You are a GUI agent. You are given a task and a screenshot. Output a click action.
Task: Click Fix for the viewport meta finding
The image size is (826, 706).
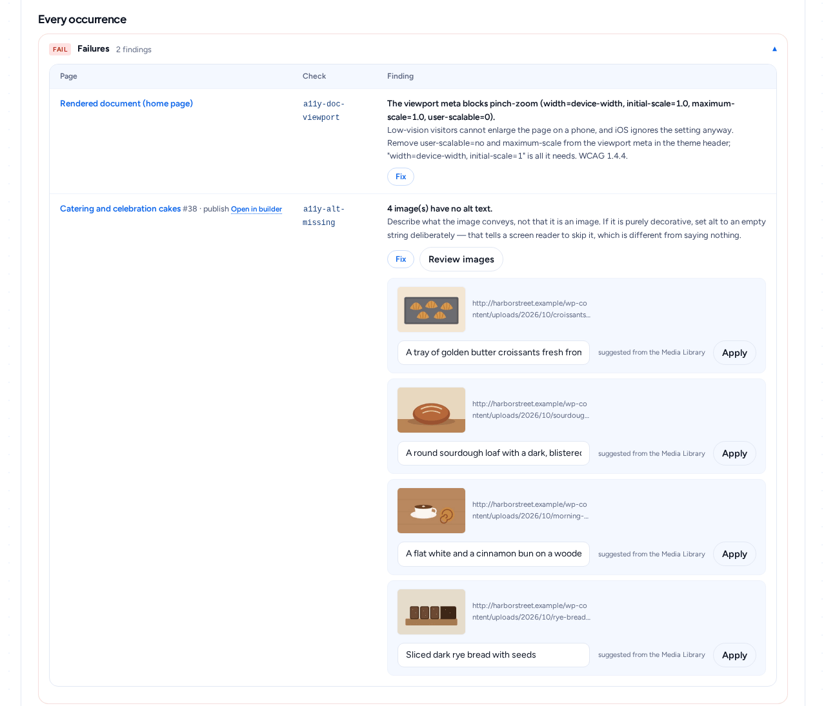pyautogui.click(x=401, y=177)
